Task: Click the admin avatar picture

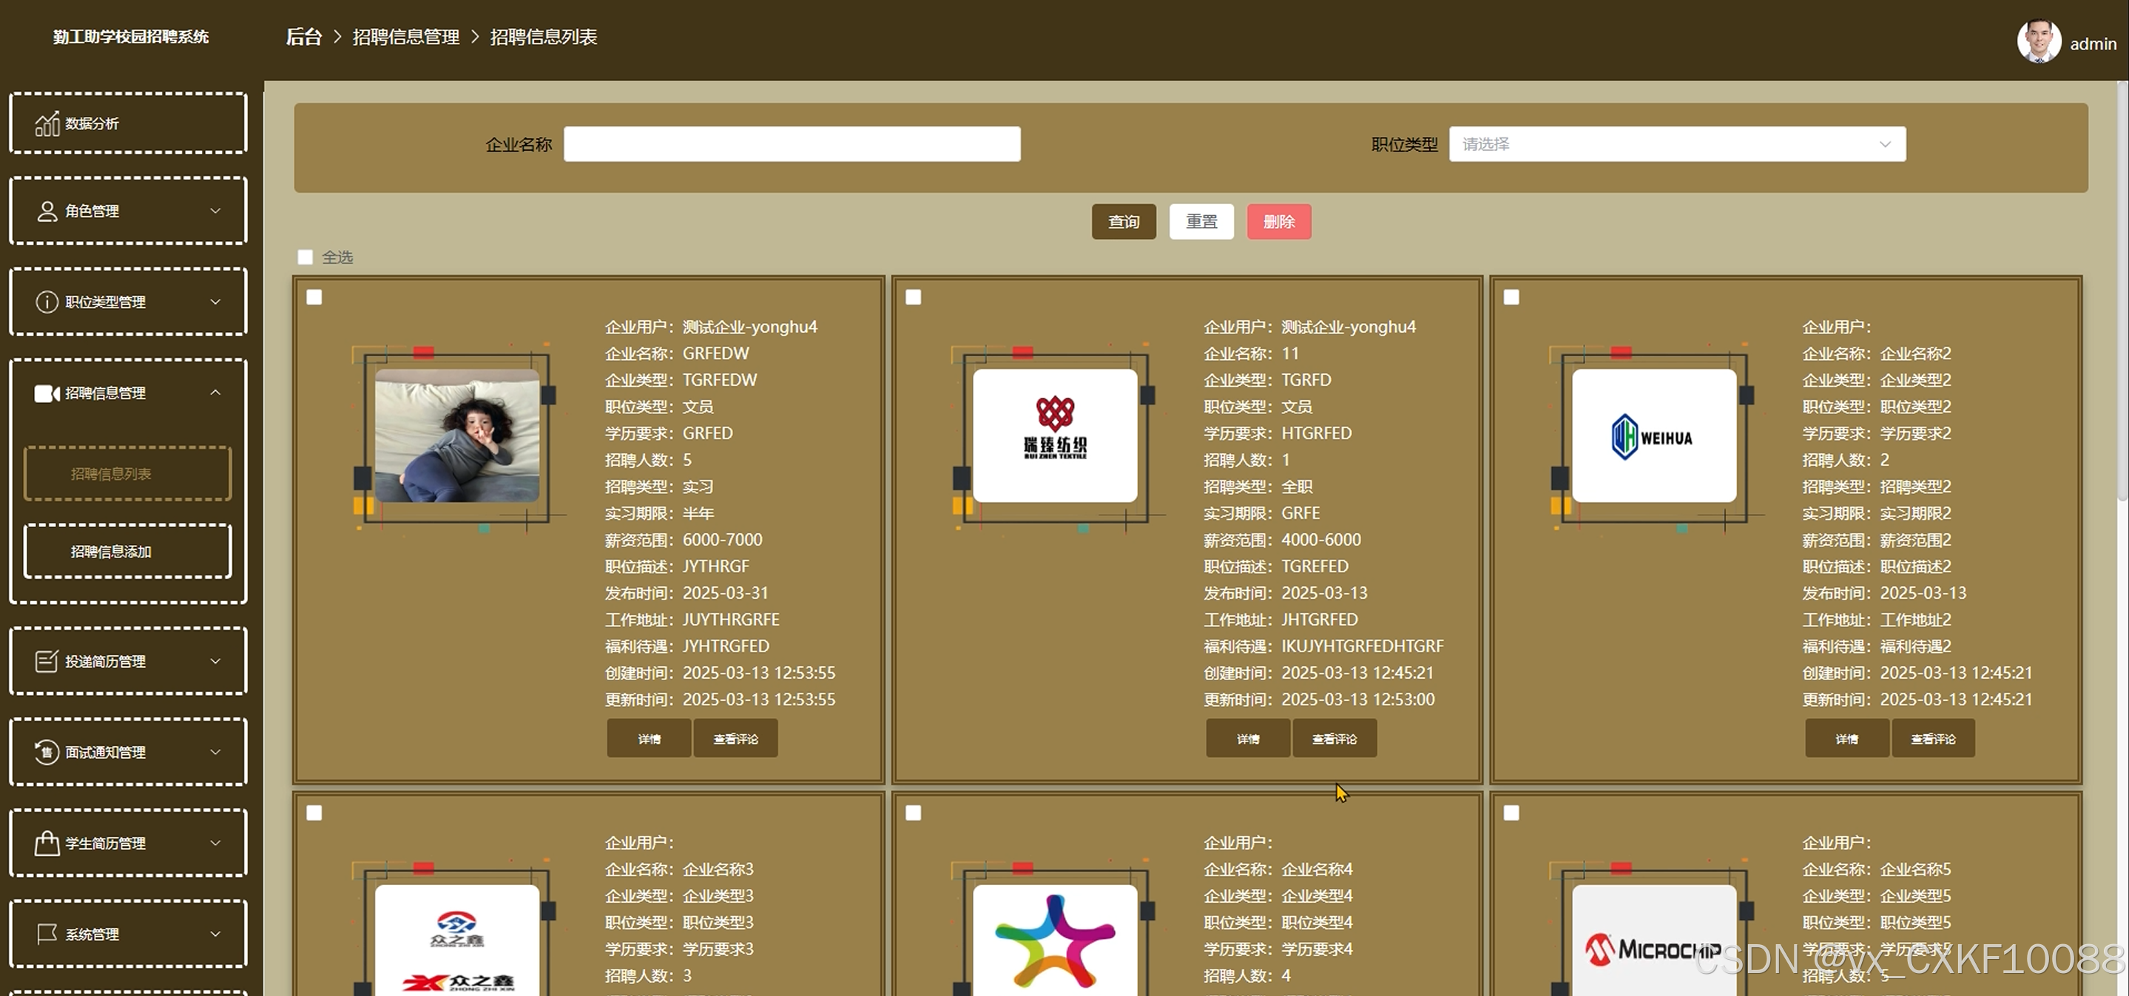Action: 2038,41
